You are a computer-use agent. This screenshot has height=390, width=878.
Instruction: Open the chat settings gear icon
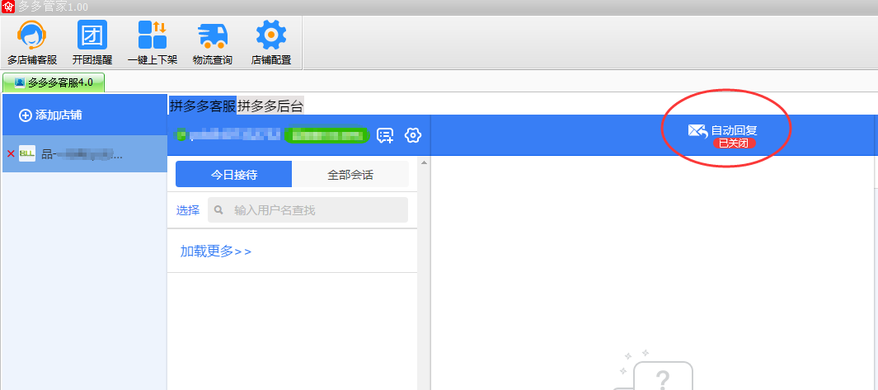coord(413,135)
